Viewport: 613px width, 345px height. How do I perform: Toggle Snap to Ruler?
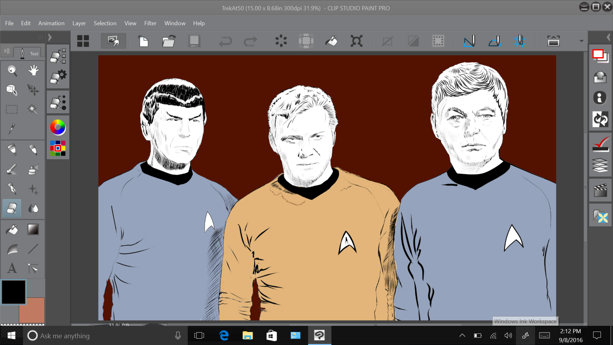[x=469, y=41]
